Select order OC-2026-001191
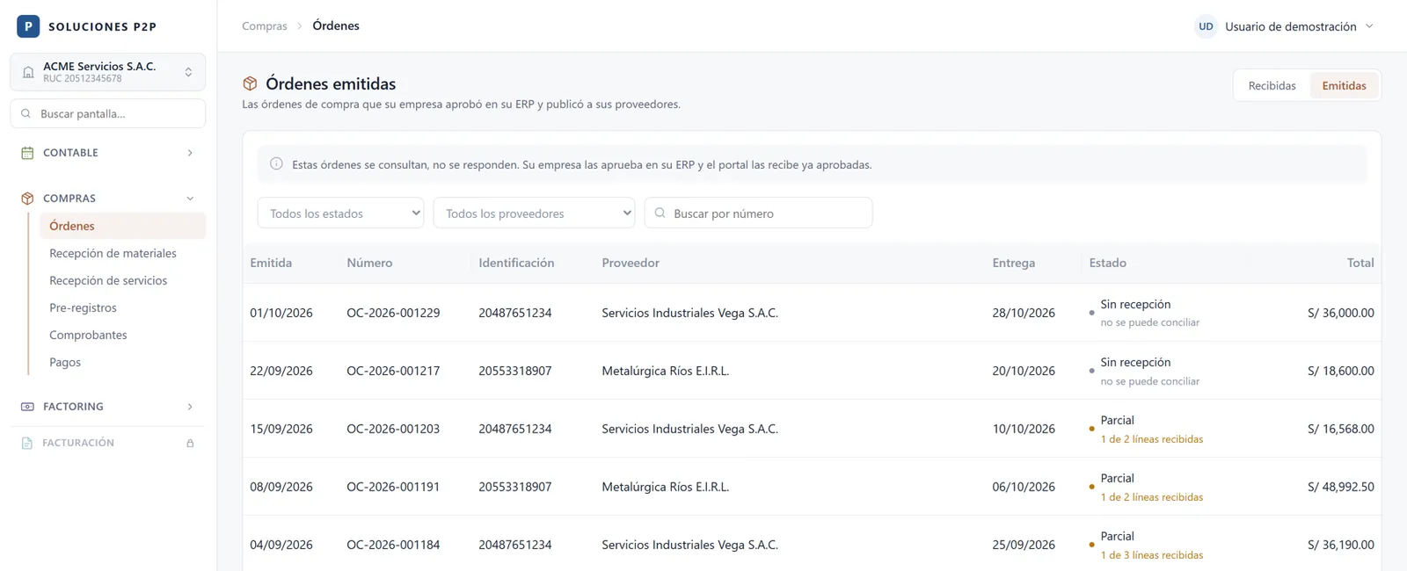The image size is (1407, 571). click(x=393, y=487)
